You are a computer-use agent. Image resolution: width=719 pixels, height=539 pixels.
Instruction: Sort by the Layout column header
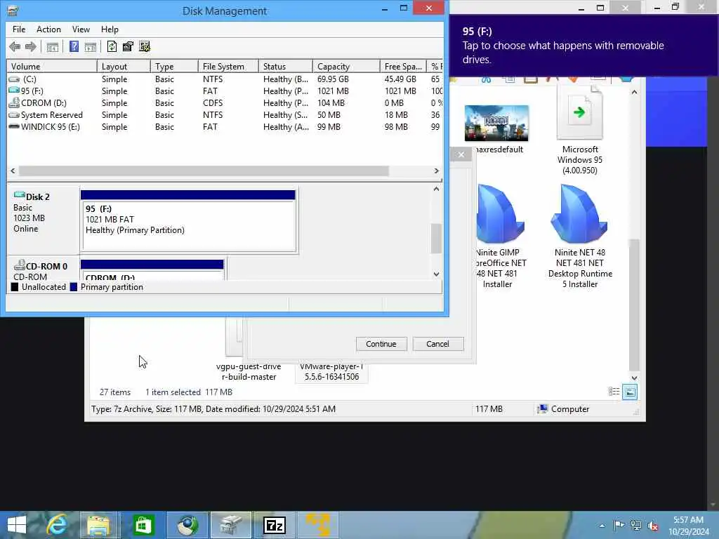pyautogui.click(x=124, y=67)
